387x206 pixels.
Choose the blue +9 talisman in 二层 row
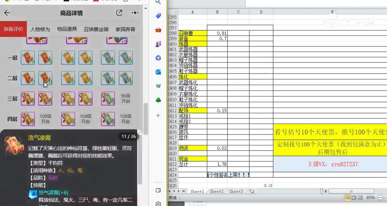coord(108,78)
